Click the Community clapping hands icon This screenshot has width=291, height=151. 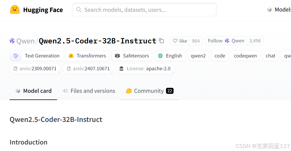129,91
